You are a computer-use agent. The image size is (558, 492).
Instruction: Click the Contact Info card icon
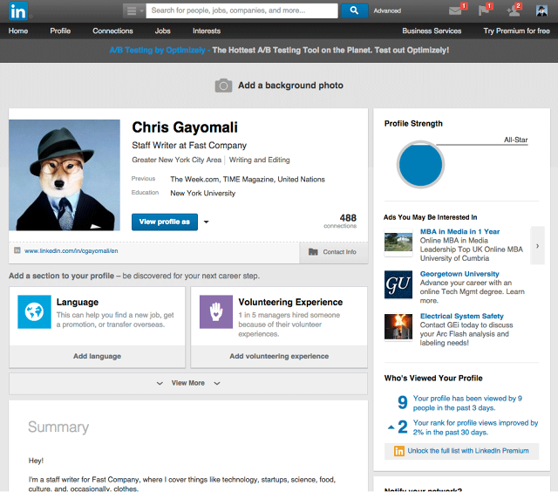(313, 252)
